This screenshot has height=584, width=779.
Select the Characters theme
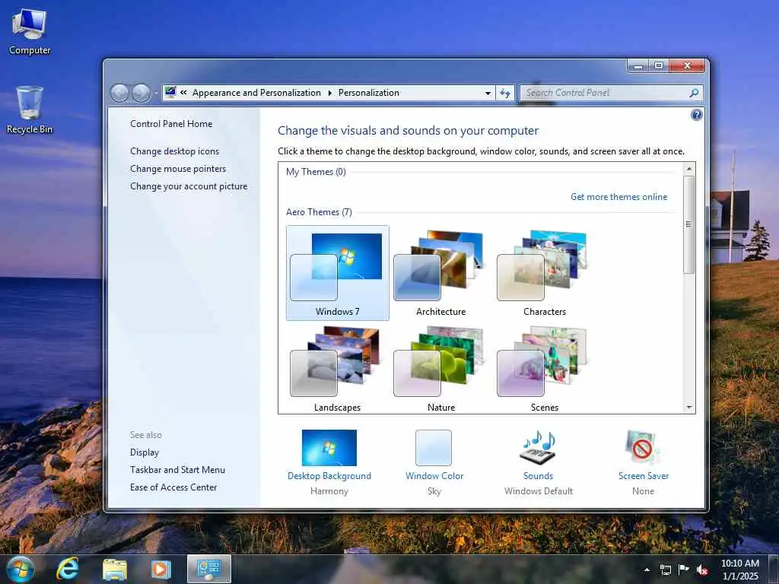(544, 273)
